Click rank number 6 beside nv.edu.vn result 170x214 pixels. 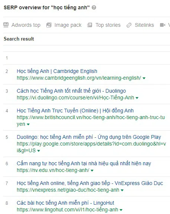coord(7,163)
